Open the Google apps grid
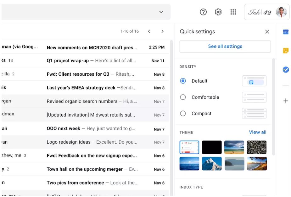291x197 pixels. pyautogui.click(x=233, y=12)
